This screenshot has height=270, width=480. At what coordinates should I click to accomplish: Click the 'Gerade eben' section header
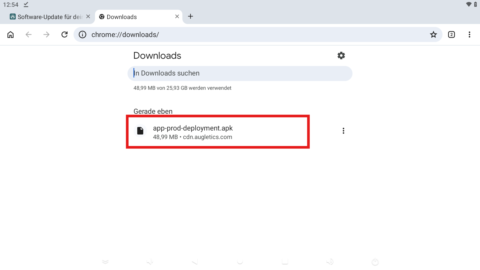pyautogui.click(x=153, y=111)
